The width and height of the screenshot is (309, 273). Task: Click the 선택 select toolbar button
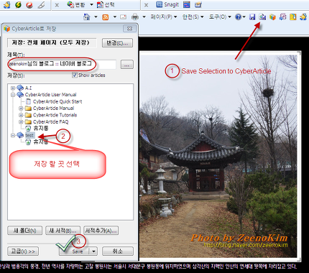[x=106, y=4]
